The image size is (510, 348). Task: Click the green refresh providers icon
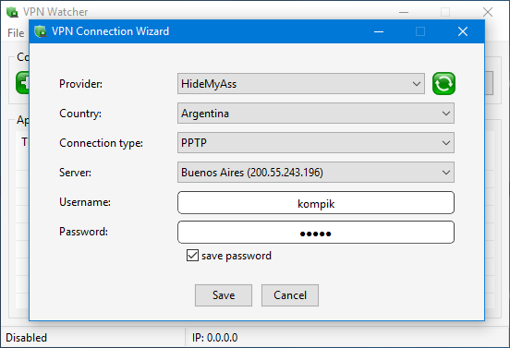coord(443,83)
